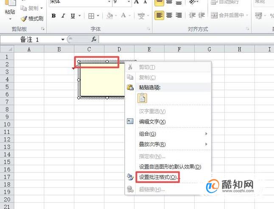Toggle align text right button
The height and width of the screenshot is (209, 274).
[179, 16]
